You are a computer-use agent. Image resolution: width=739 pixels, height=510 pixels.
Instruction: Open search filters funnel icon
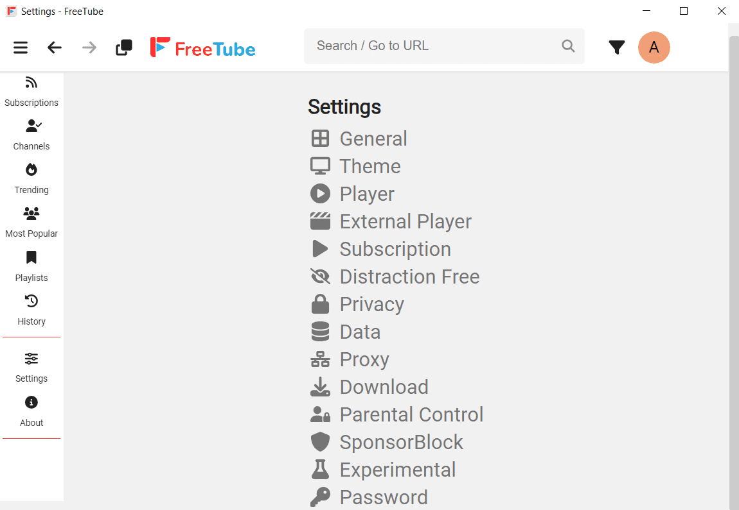617,47
